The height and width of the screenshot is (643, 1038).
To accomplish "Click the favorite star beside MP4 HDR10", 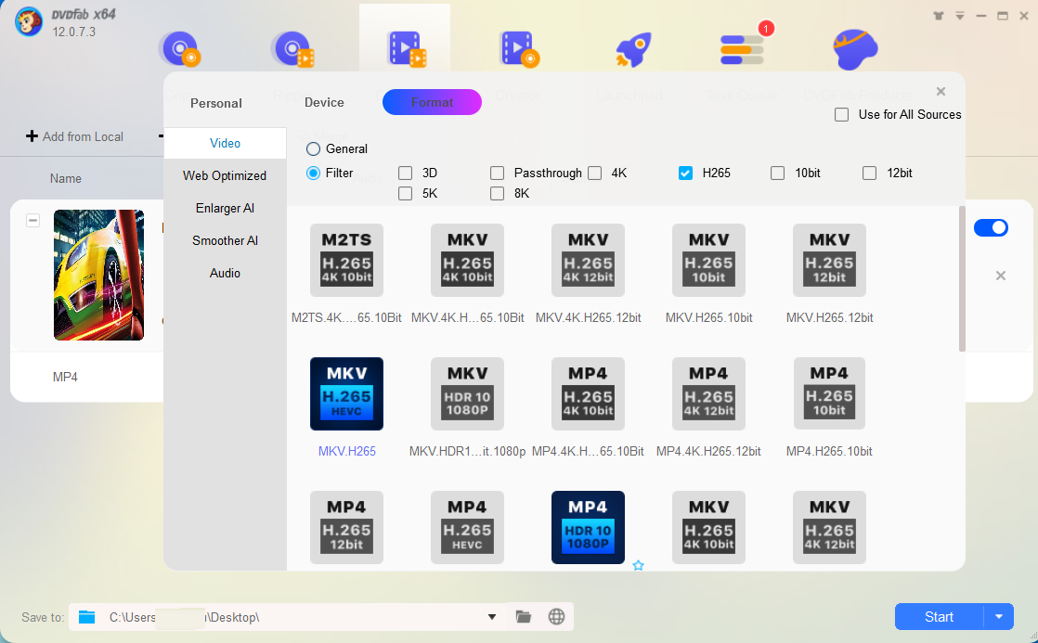I will [638, 565].
